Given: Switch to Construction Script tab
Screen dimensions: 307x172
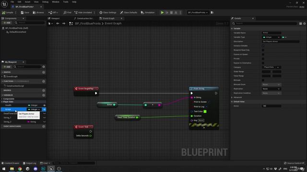Looking at the screenshot, I should [84, 18].
